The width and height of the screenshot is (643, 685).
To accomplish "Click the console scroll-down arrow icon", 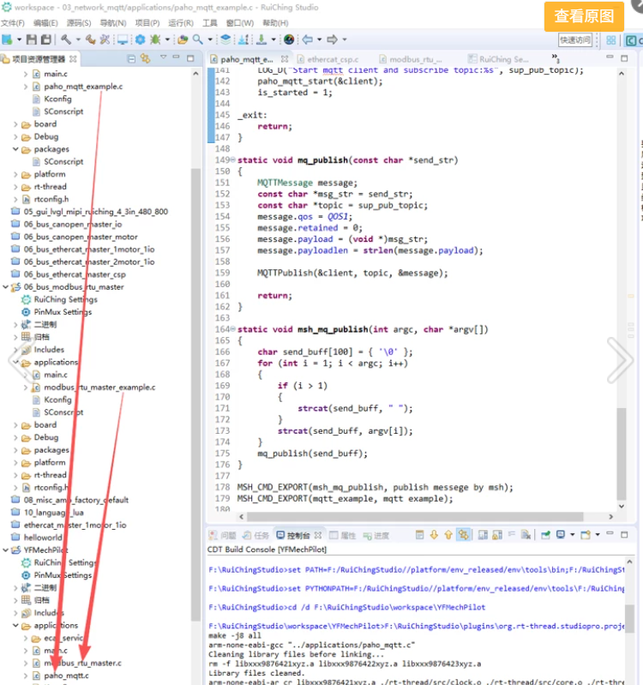I will [434, 535].
